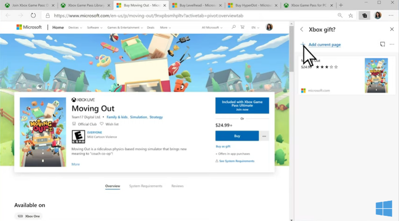Switch to Xbox Game Pass for PC tab
This screenshot has width=399, height=221.
(x=308, y=5)
